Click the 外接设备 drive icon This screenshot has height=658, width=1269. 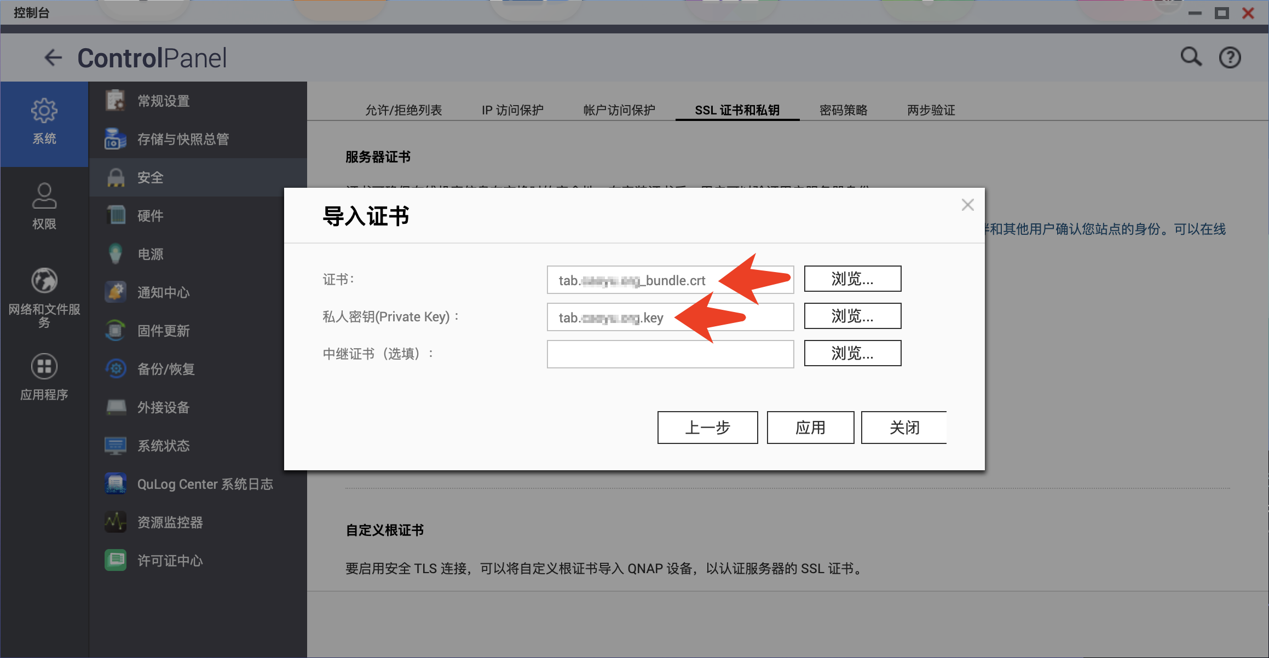[116, 407]
